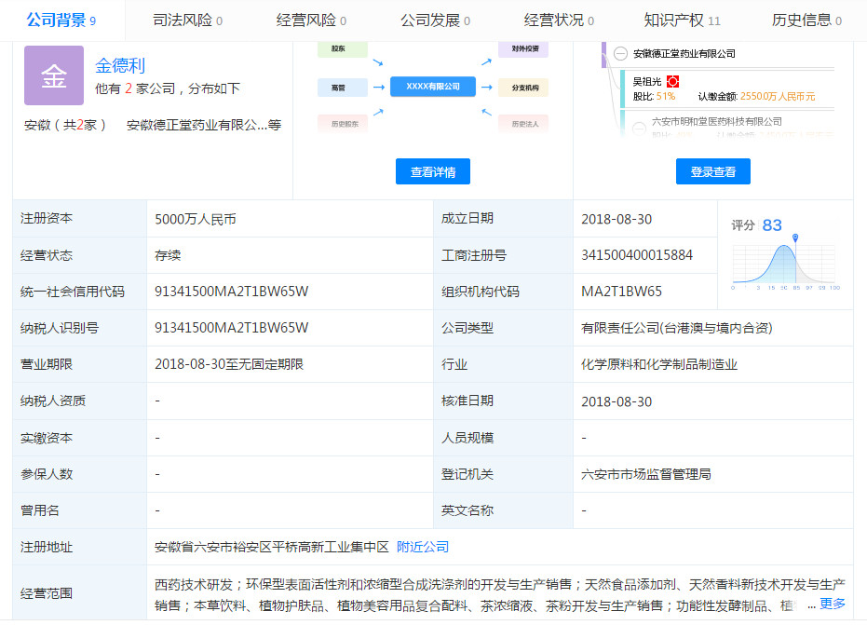Collapse the 六安市明和堂医药科技有限公司 node
The image size is (867, 625).
tap(639, 128)
